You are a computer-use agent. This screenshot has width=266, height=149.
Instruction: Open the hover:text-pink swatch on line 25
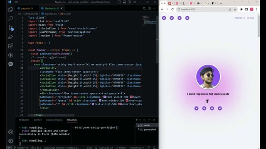click(x=120, y=104)
